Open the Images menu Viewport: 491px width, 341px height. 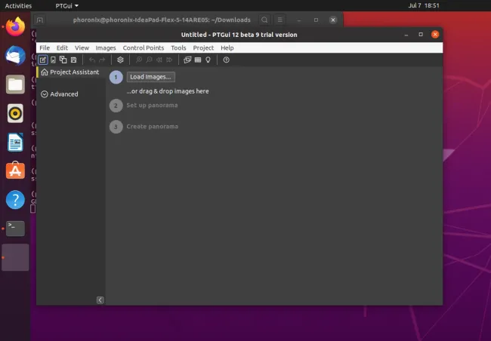106,48
